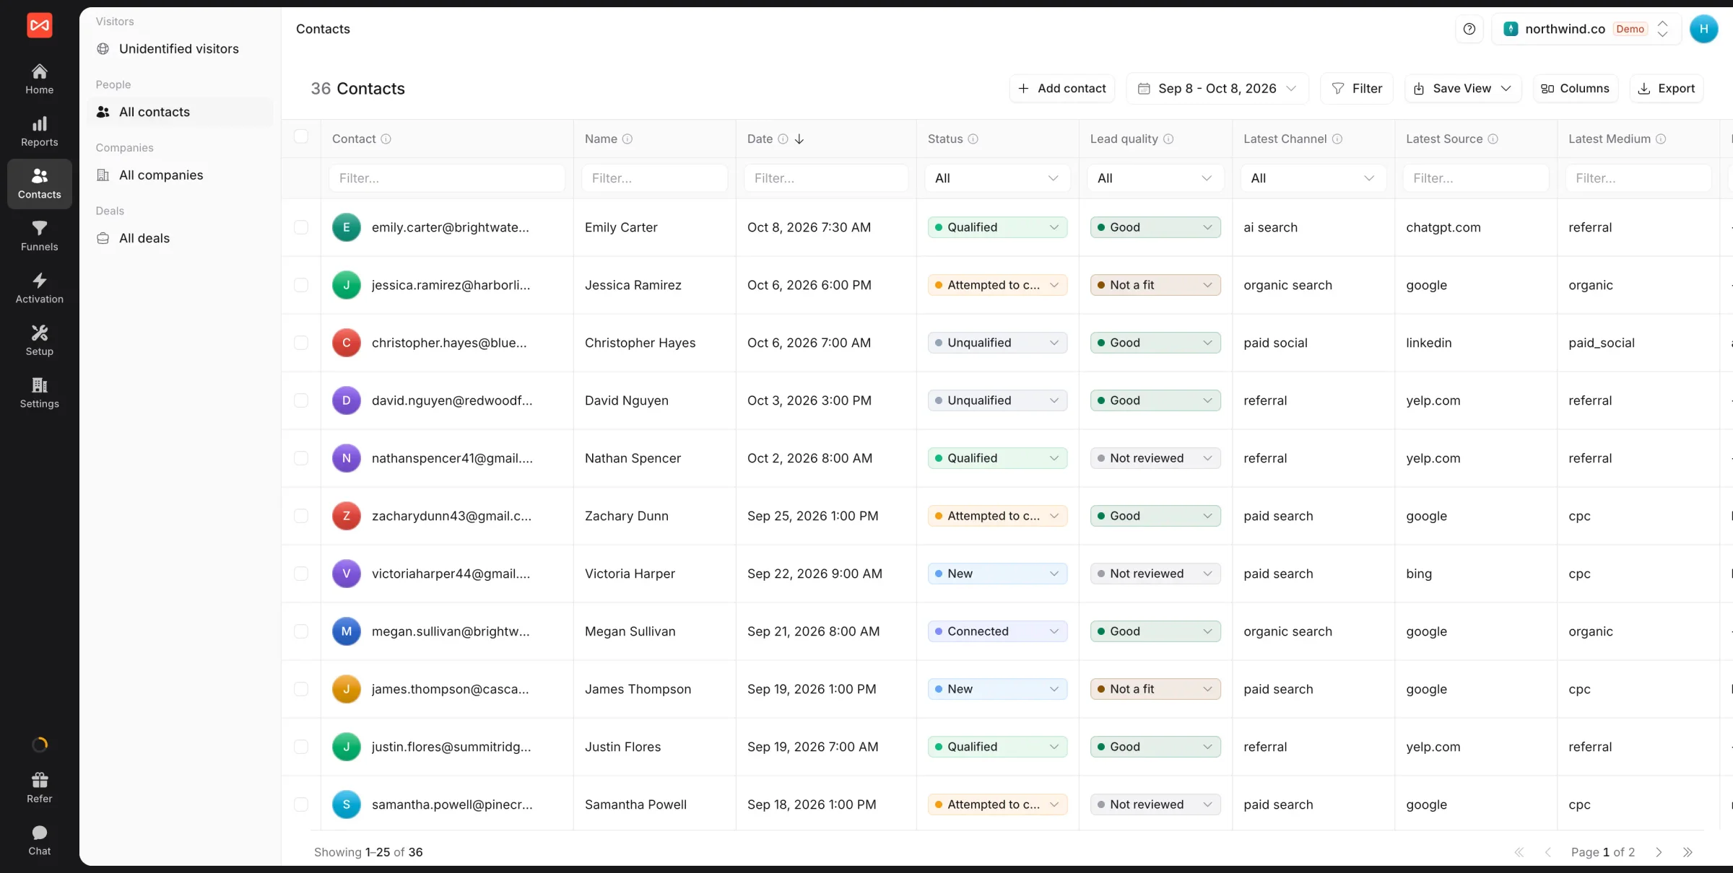Tick the David Nguyen row checkbox
The height and width of the screenshot is (873, 1733).
[x=301, y=400]
